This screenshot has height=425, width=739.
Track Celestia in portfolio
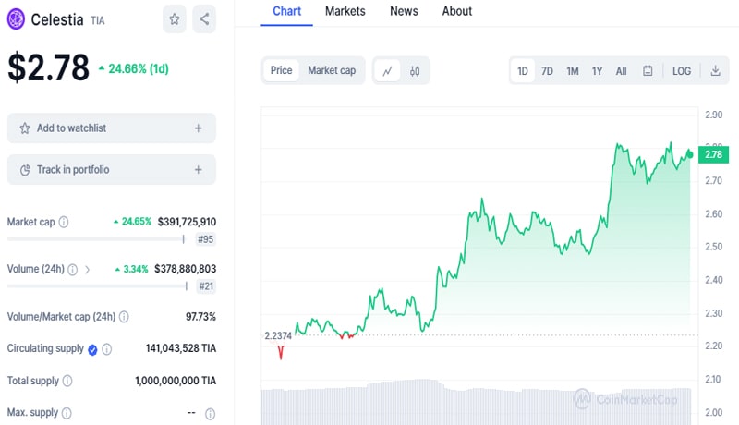tap(111, 170)
